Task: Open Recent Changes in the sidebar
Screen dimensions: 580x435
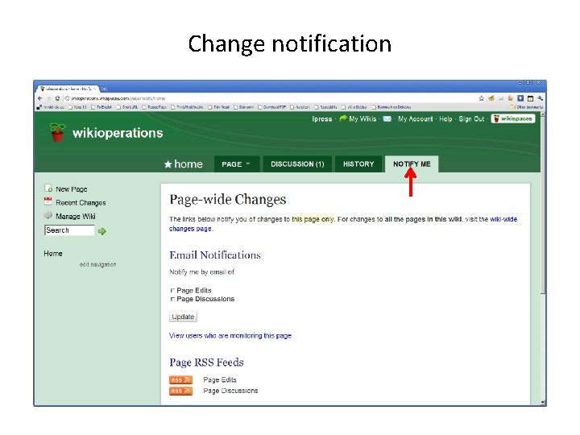Action: coord(81,203)
